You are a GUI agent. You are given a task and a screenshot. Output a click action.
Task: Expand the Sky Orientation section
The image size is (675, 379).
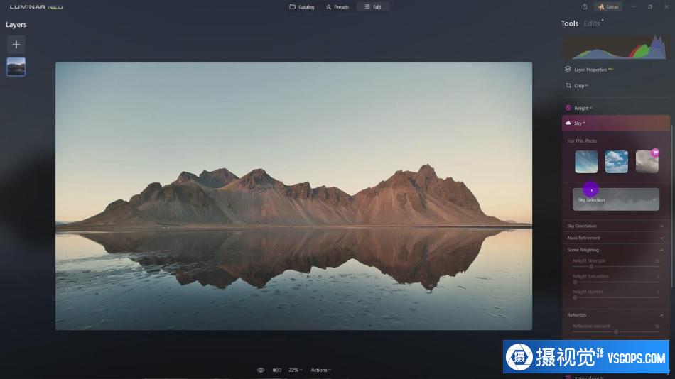coord(615,226)
